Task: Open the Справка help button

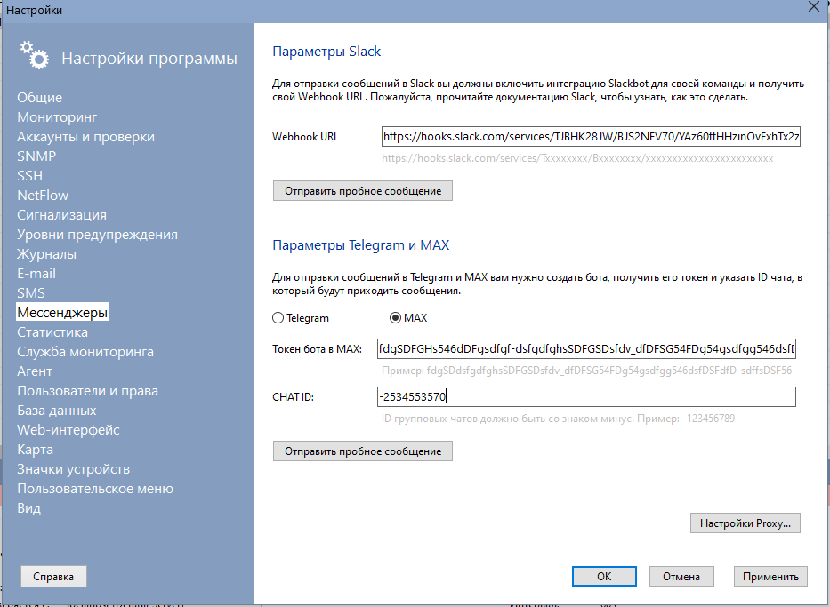Action: 53,576
